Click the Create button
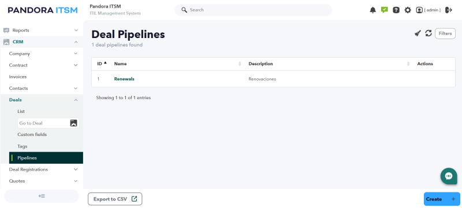This screenshot has width=462, height=208. pyautogui.click(x=442, y=199)
